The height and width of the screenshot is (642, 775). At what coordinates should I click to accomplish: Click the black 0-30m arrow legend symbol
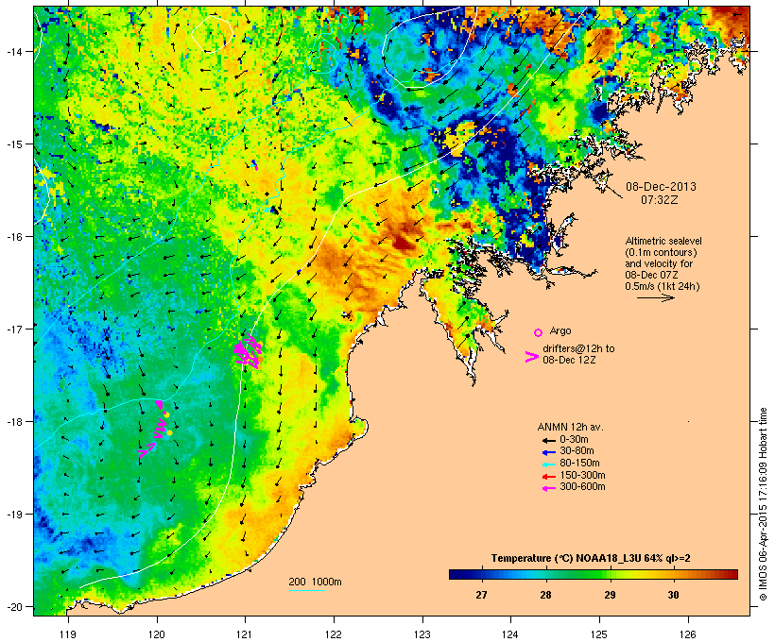tap(549, 440)
